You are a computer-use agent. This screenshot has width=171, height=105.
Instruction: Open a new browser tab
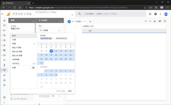pyautogui.click(x=33, y=3)
